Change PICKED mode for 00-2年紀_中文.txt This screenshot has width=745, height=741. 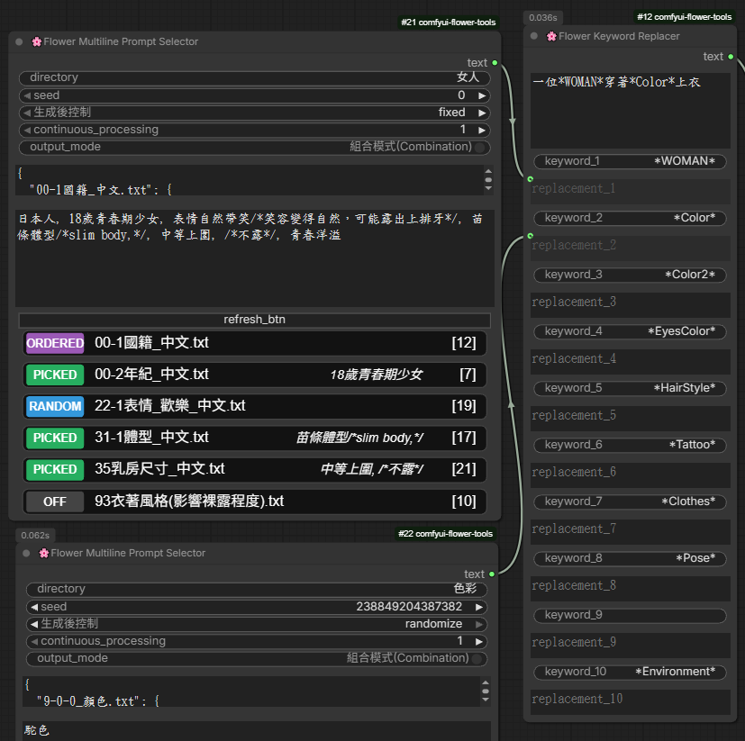click(x=55, y=375)
